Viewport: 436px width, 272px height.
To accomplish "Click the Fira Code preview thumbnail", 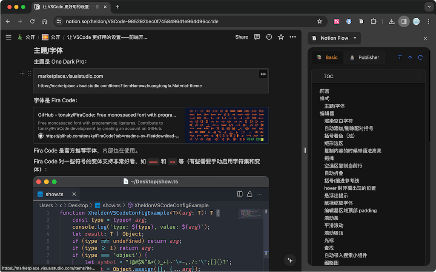I will 227,125.
